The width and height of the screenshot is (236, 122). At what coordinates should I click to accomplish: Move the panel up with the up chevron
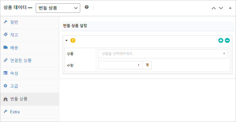click(214, 8)
